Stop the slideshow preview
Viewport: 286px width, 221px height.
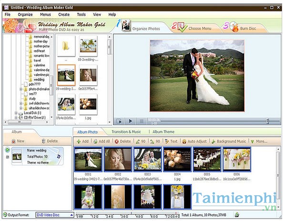[x=141, y=121]
